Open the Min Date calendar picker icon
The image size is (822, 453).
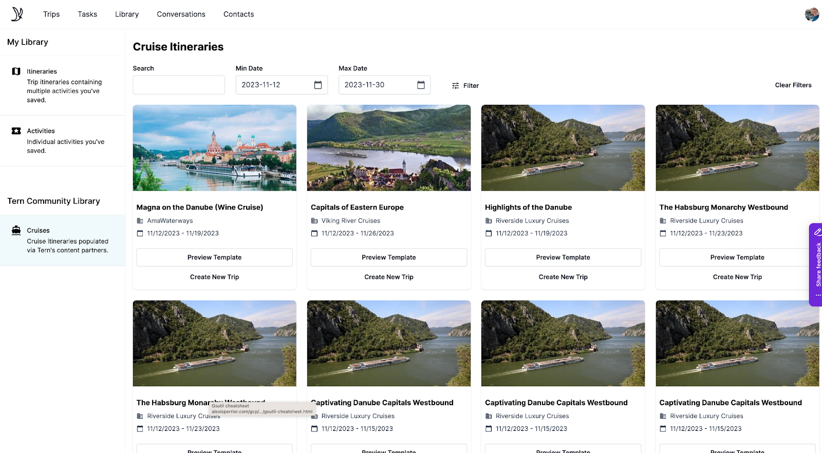tap(318, 85)
